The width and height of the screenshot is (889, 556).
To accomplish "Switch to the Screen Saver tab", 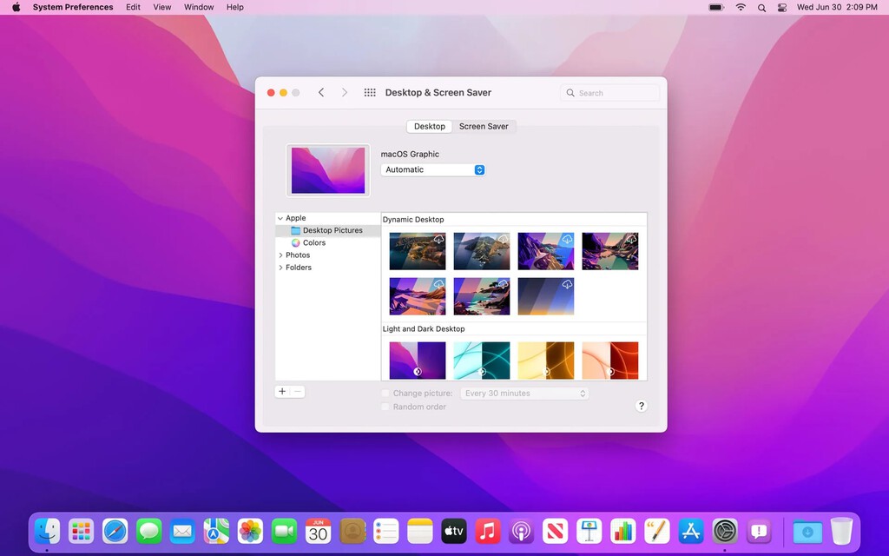I will pos(484,126).
